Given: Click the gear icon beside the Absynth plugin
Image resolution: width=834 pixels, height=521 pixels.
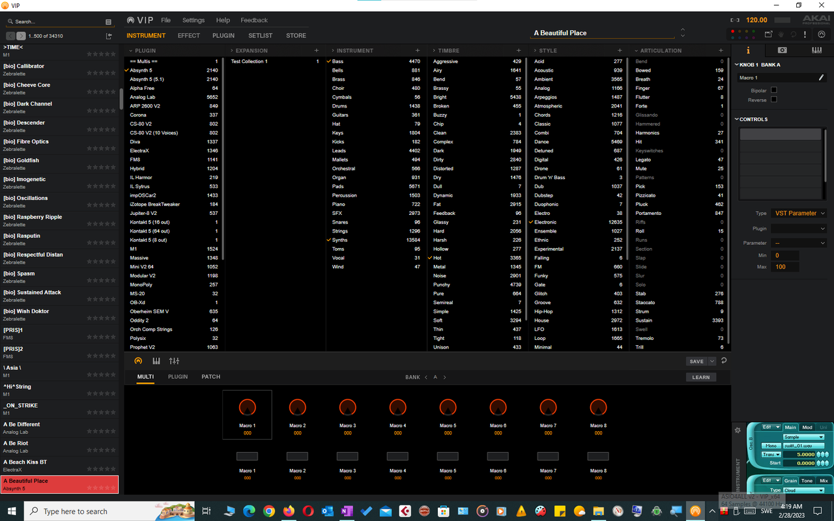Looking at the screenshot, I should 738,430.
